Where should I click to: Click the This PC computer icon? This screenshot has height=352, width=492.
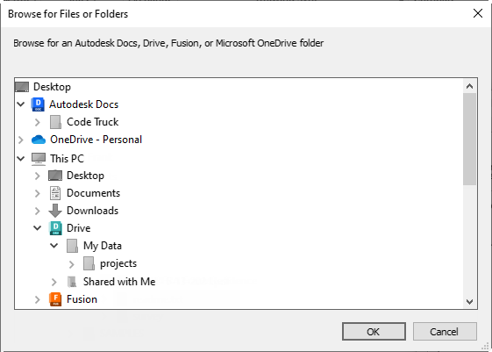pos(39,159)
